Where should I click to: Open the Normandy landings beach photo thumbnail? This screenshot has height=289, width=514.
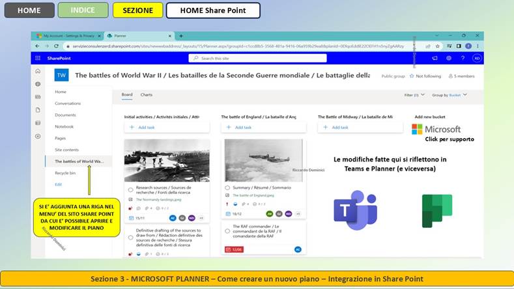[167, 160]
